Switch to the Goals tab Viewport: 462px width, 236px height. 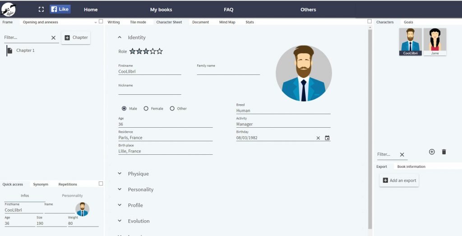[408, 22]
